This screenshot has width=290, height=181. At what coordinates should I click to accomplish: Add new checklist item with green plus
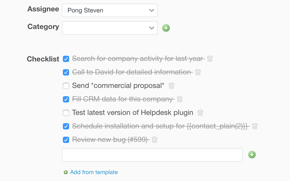(x=252, y=155)
